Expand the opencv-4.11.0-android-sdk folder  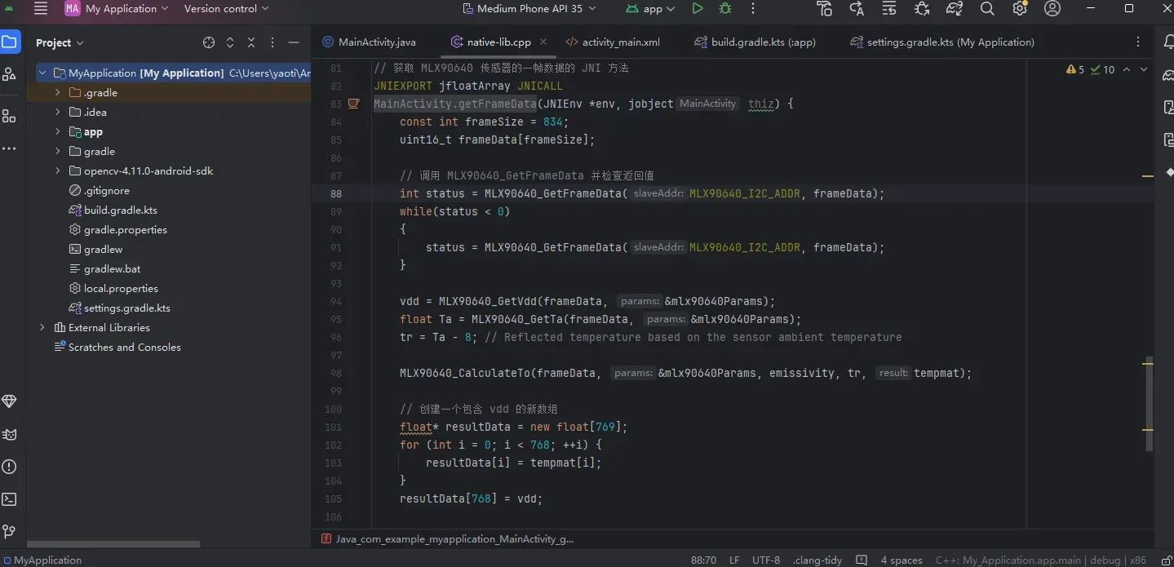57,171
